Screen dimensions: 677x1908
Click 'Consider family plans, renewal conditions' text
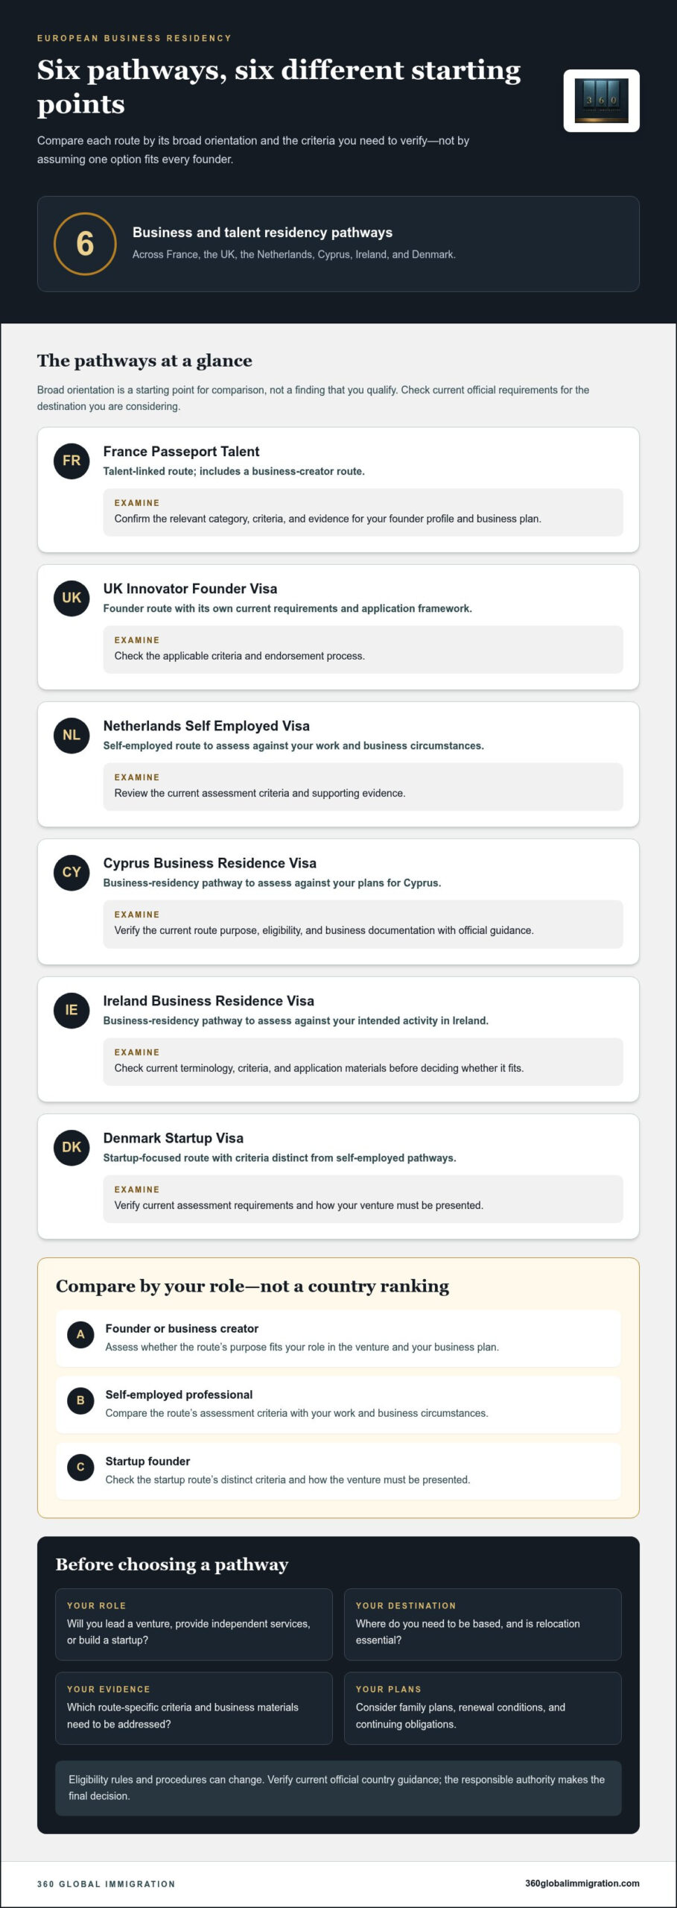(460, 1716)
